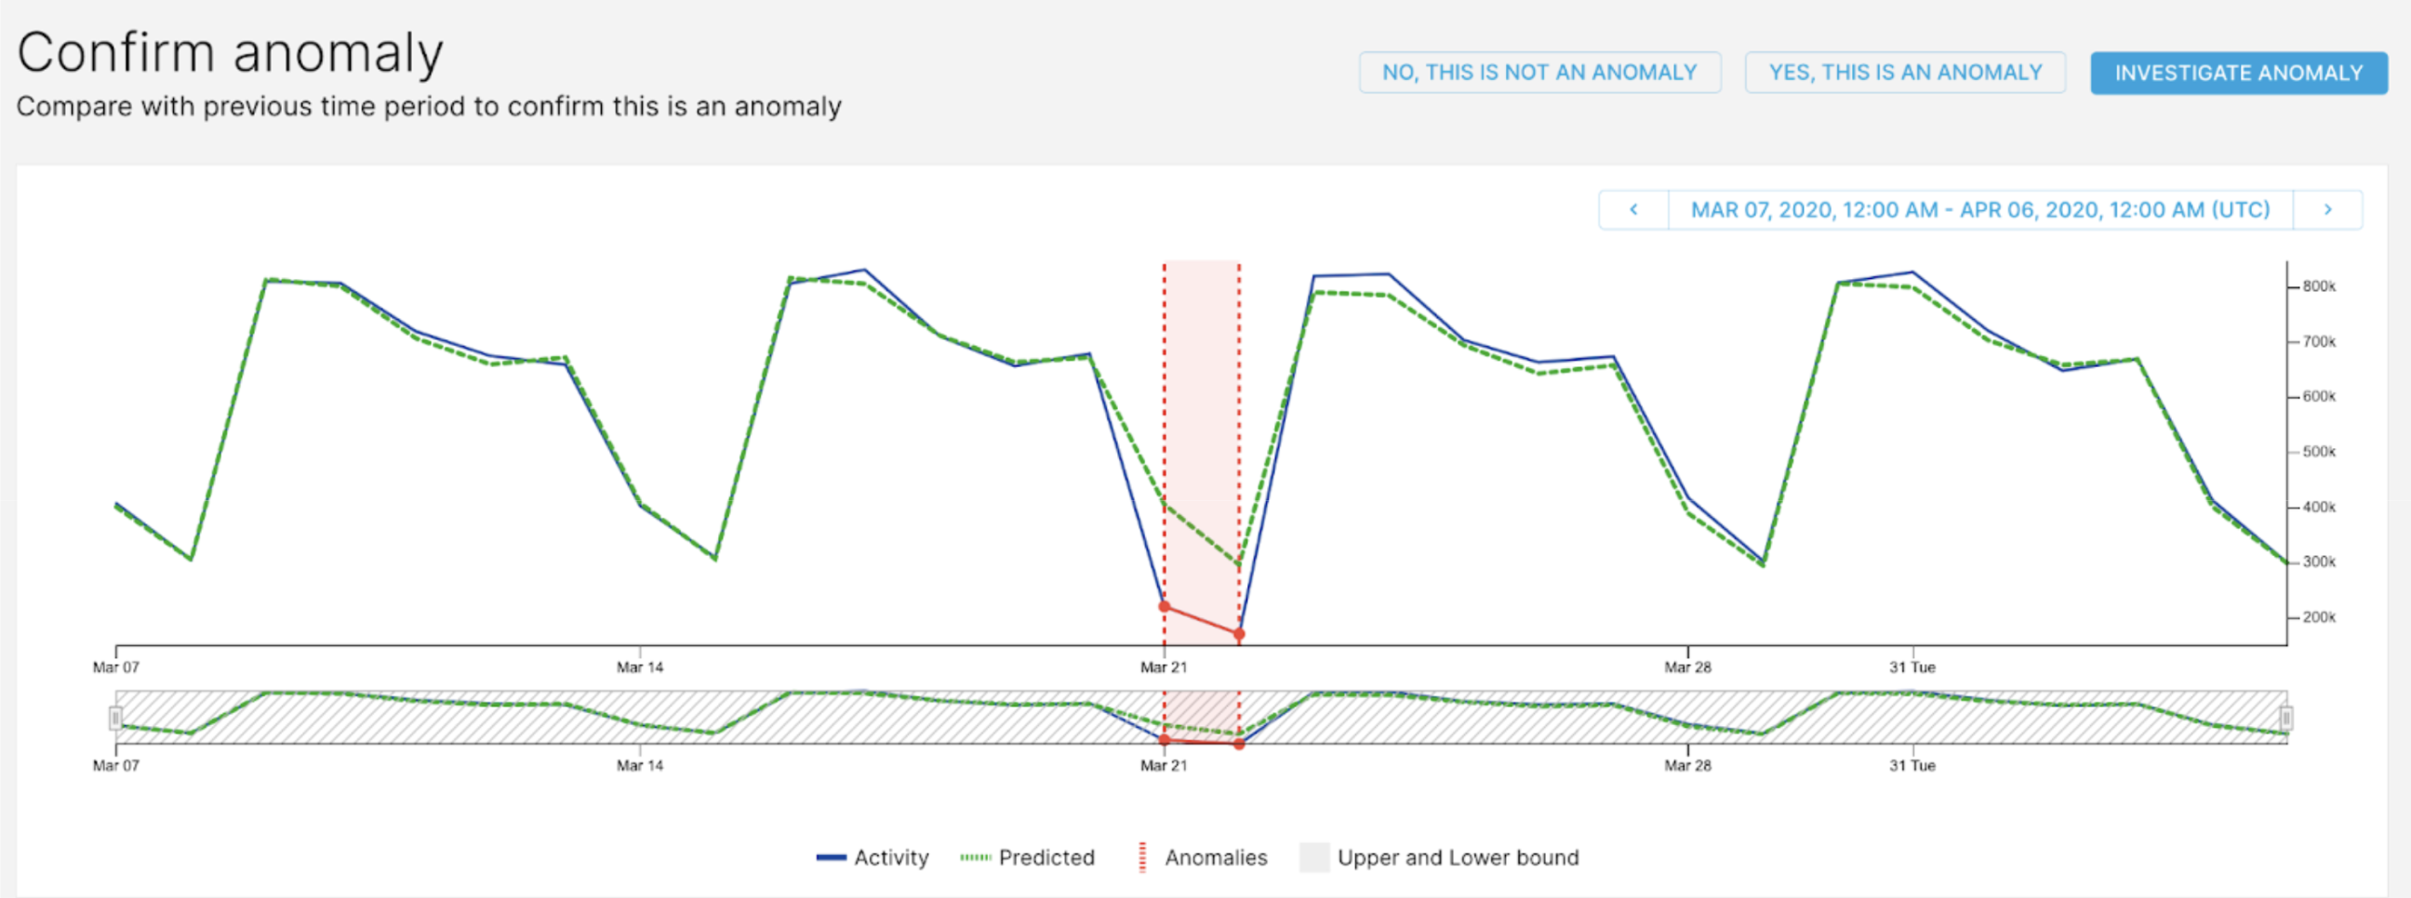2411x898 pixels.
Task: Open the date range selector Mar 07 - Apr 06
Action: point(1980,209)
